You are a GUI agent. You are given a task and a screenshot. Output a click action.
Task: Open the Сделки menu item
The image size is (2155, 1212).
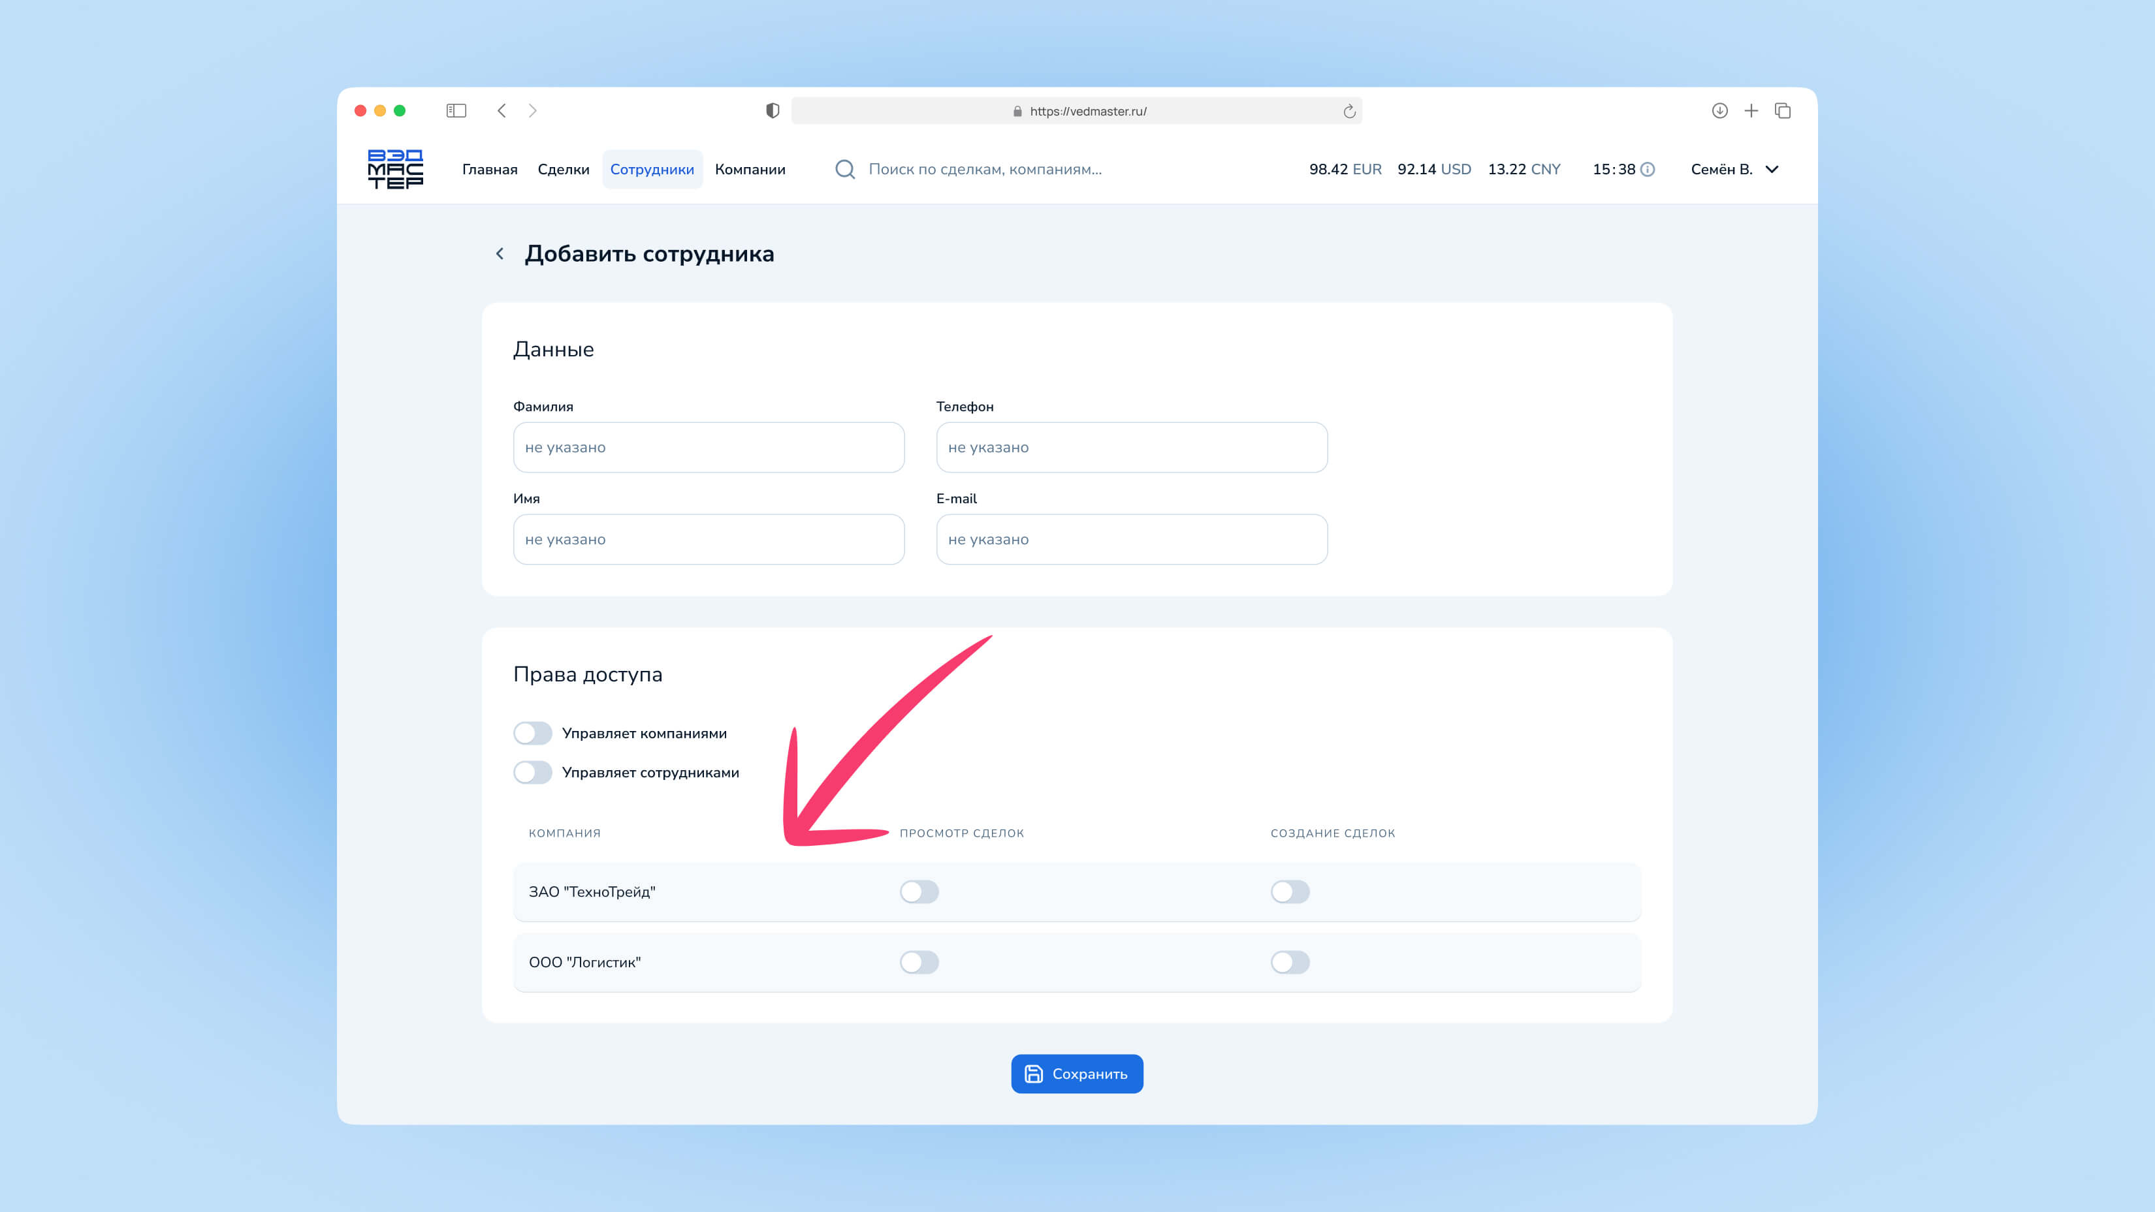point(563,170)
